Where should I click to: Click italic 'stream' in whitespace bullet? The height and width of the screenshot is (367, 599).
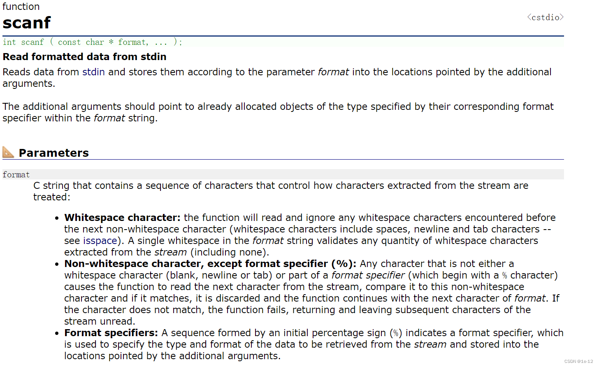click(x=170, y=252)
